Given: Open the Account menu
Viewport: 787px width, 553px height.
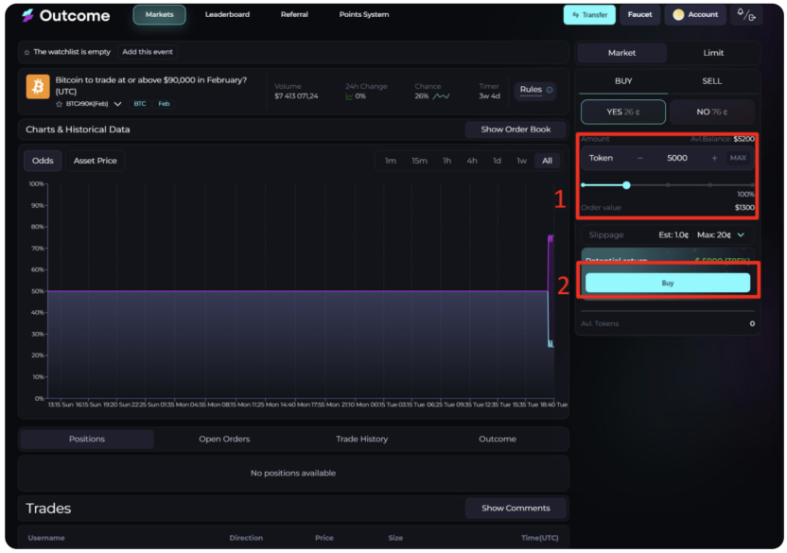Looking at the screenshot, I should [695, 15].
